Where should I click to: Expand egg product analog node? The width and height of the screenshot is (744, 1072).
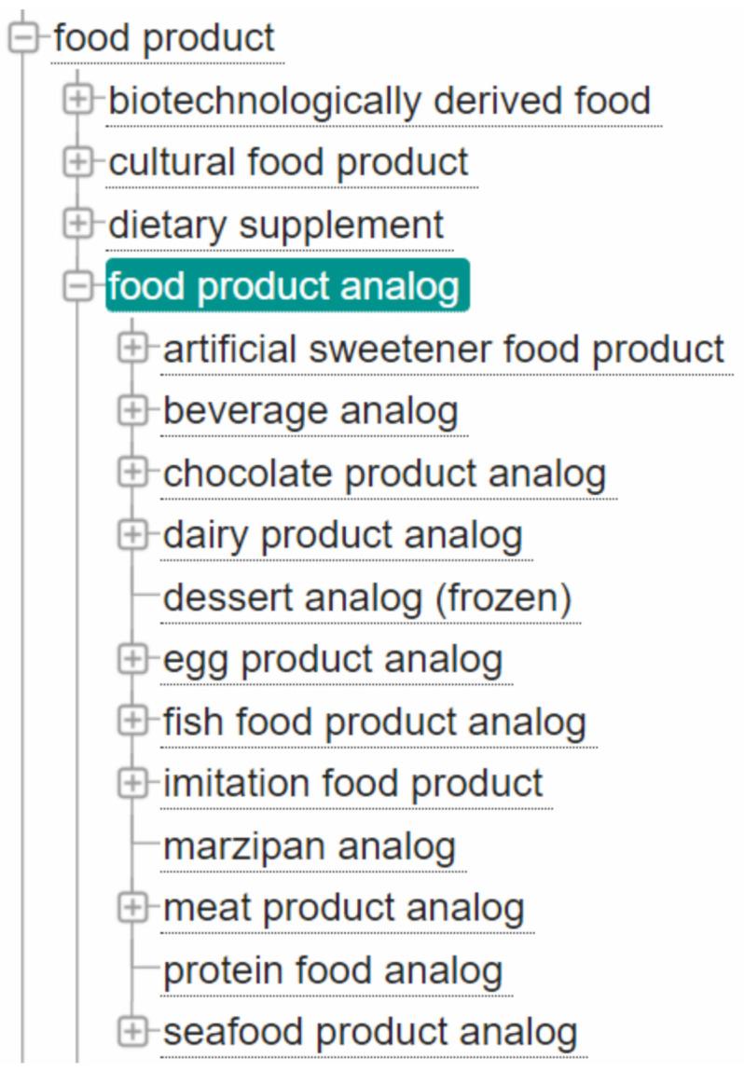pos(132,659)
